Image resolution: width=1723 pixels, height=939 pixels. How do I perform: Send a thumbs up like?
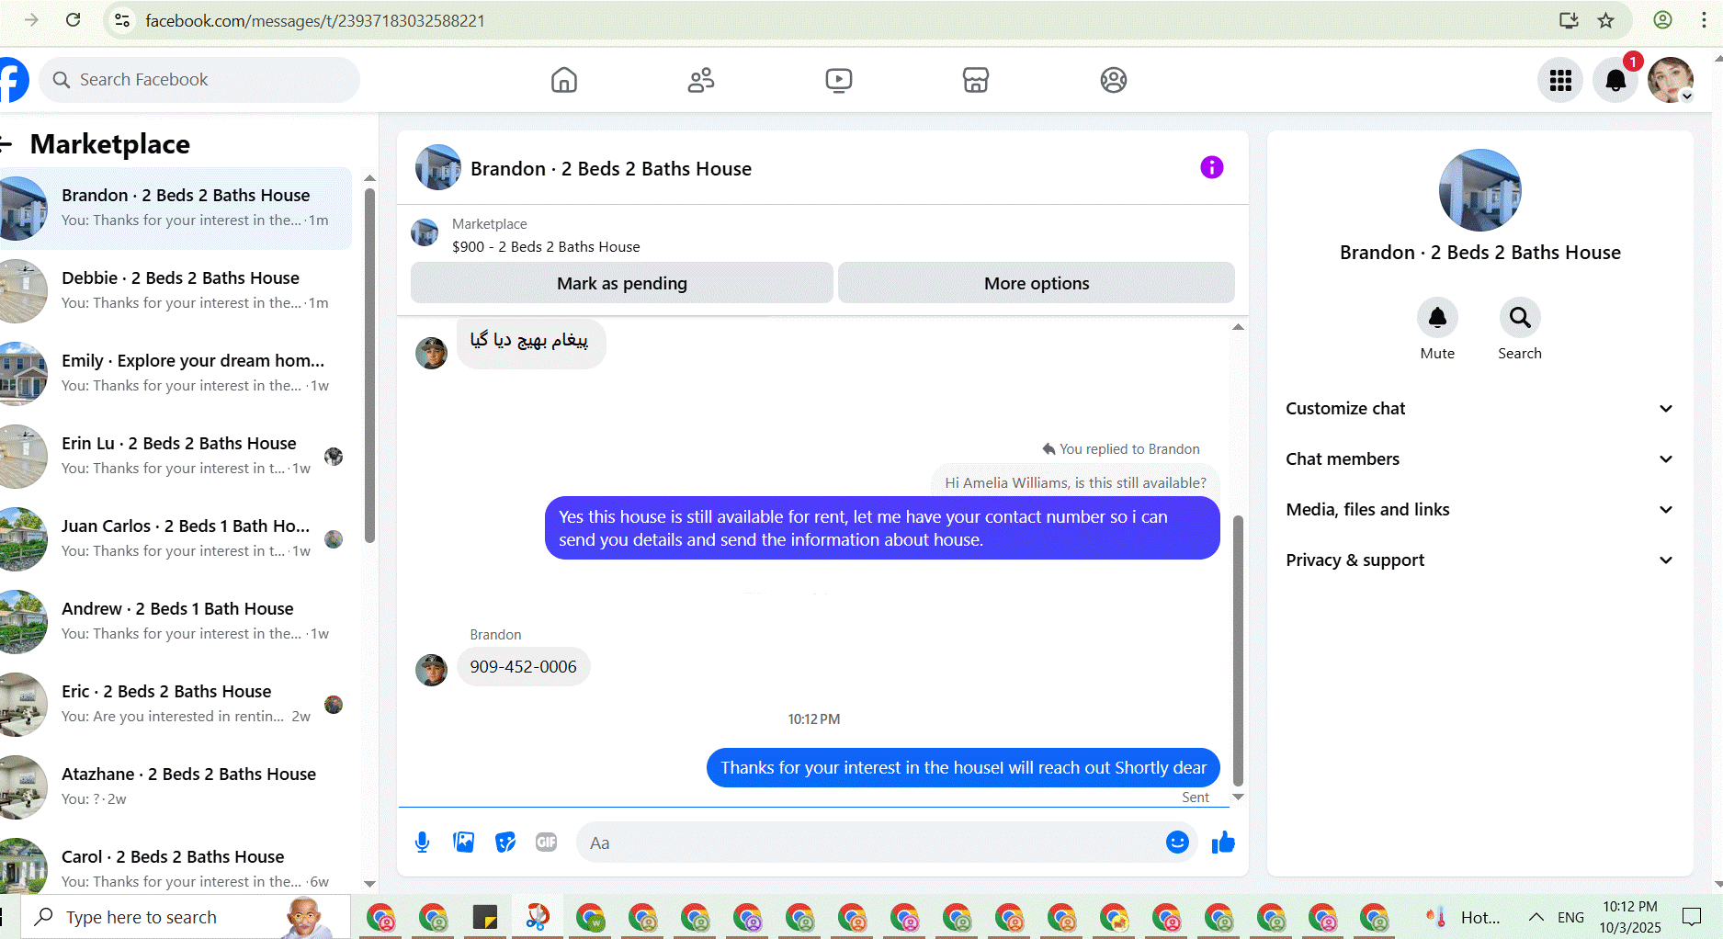tap(1223, 843)
